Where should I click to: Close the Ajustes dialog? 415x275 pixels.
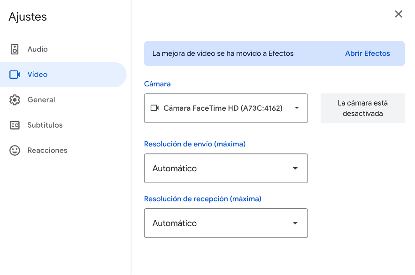398,14
